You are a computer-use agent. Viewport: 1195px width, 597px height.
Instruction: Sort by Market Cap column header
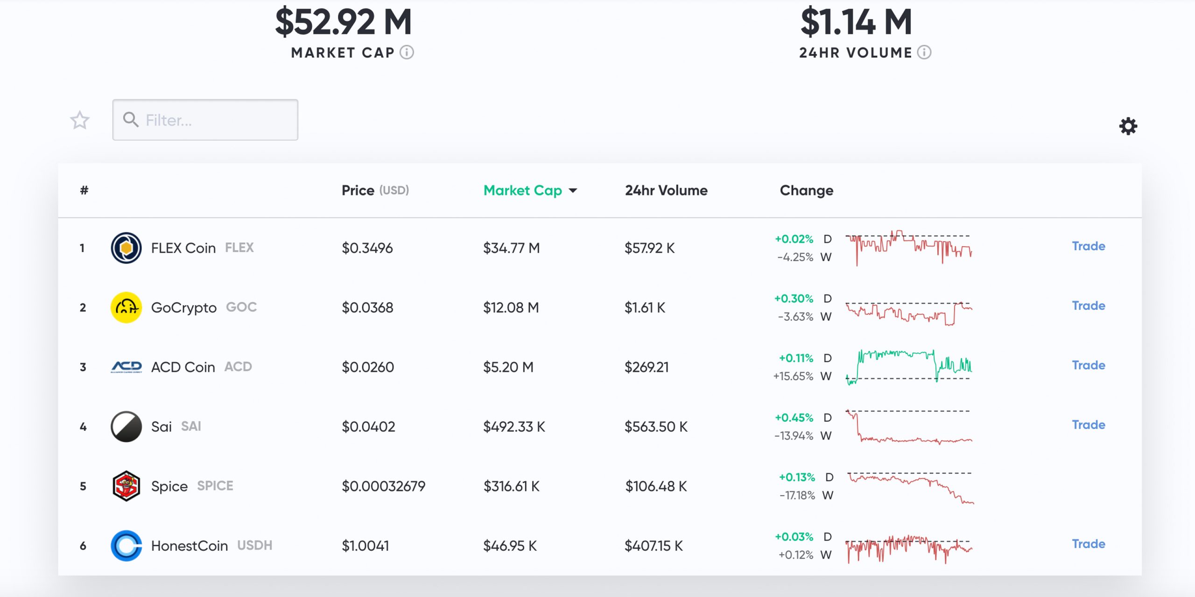[522, 190]
